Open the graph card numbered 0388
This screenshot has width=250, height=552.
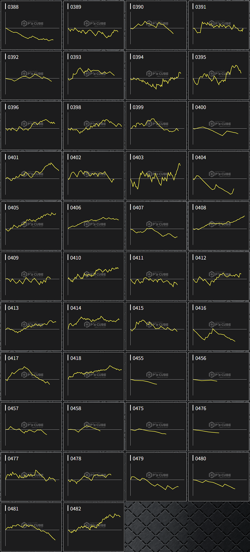[31, 25]
